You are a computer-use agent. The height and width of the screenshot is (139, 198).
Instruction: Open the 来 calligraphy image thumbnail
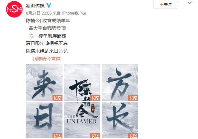44,82
